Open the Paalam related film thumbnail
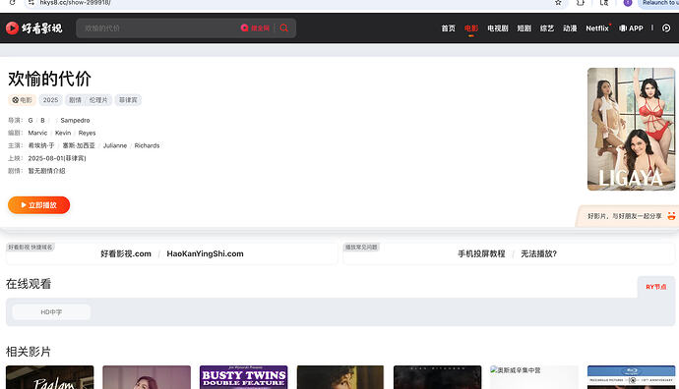 [x=50, y=377]
